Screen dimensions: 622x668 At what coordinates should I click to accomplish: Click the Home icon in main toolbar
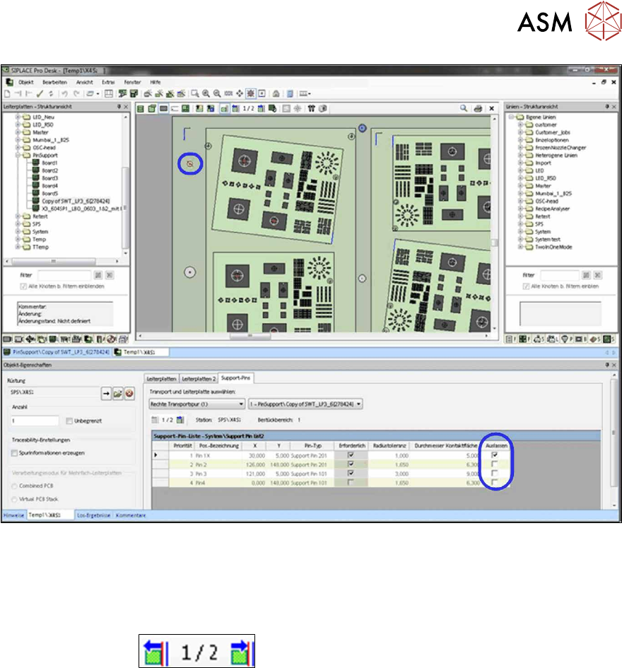click(276, 93)
